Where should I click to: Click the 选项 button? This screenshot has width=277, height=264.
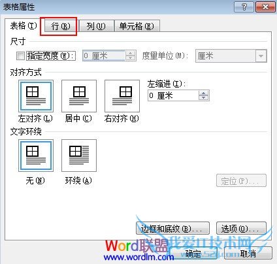241,228
